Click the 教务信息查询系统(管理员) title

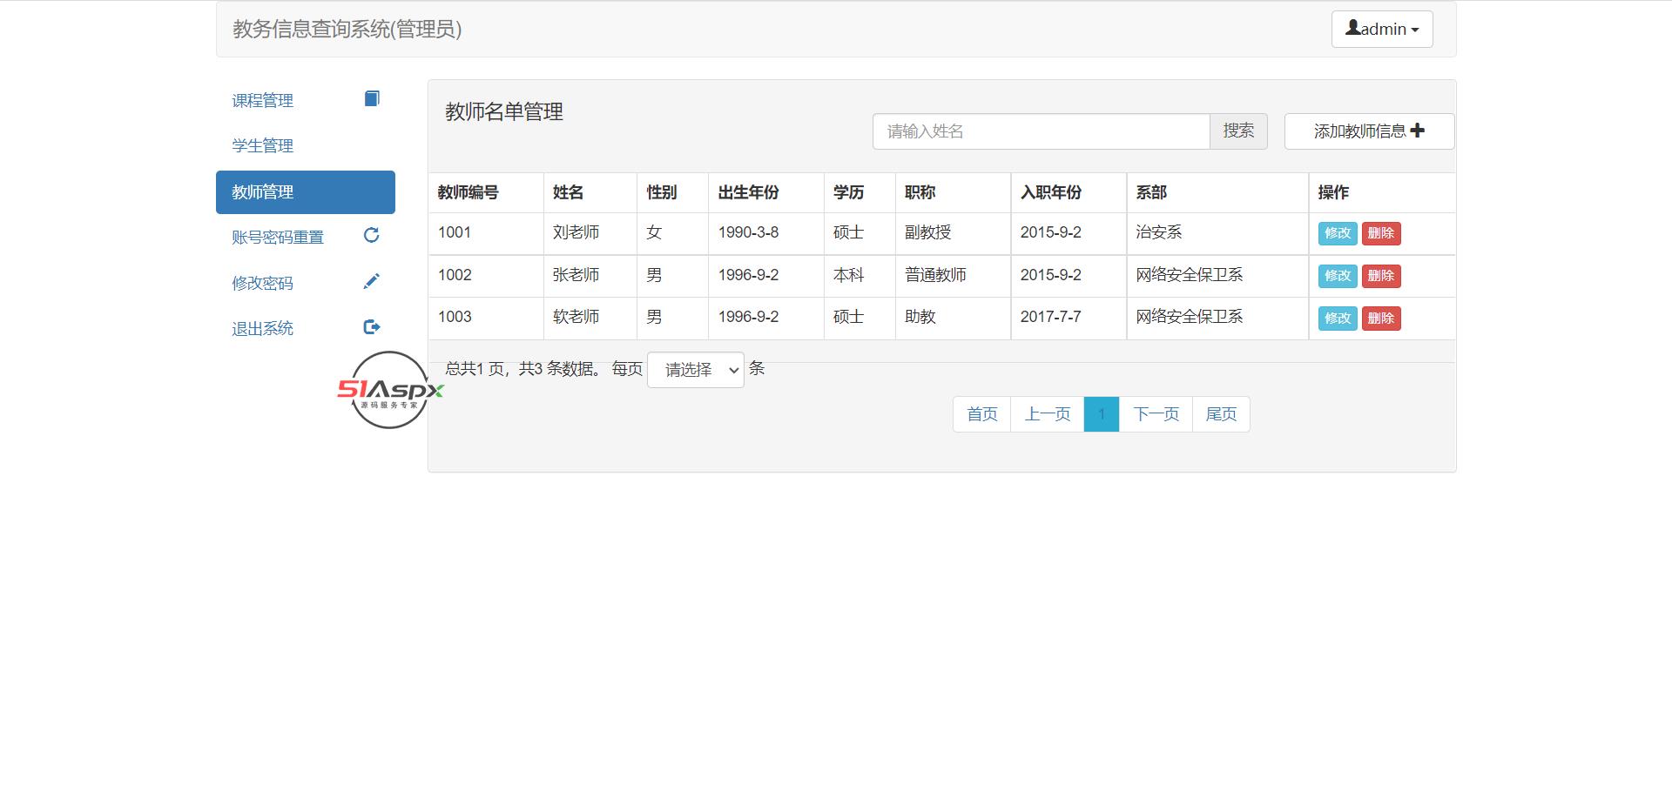point(347,29)
